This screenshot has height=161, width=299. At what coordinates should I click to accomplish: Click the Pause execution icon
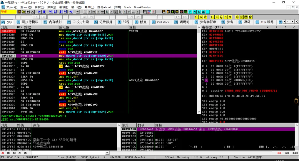44,12
